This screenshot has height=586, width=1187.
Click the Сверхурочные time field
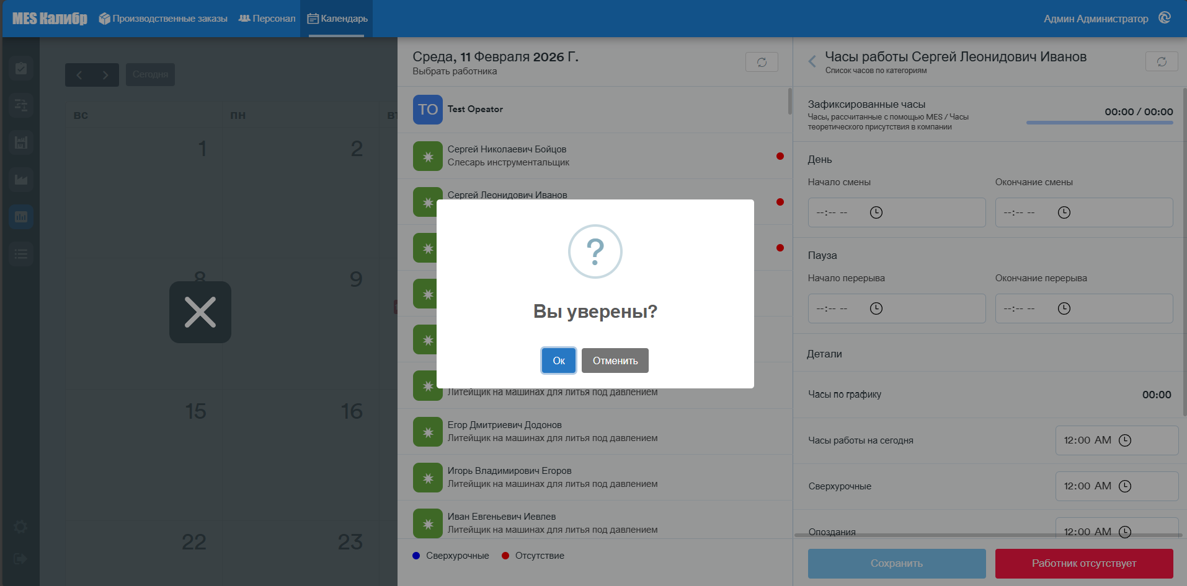point(1117,486)
